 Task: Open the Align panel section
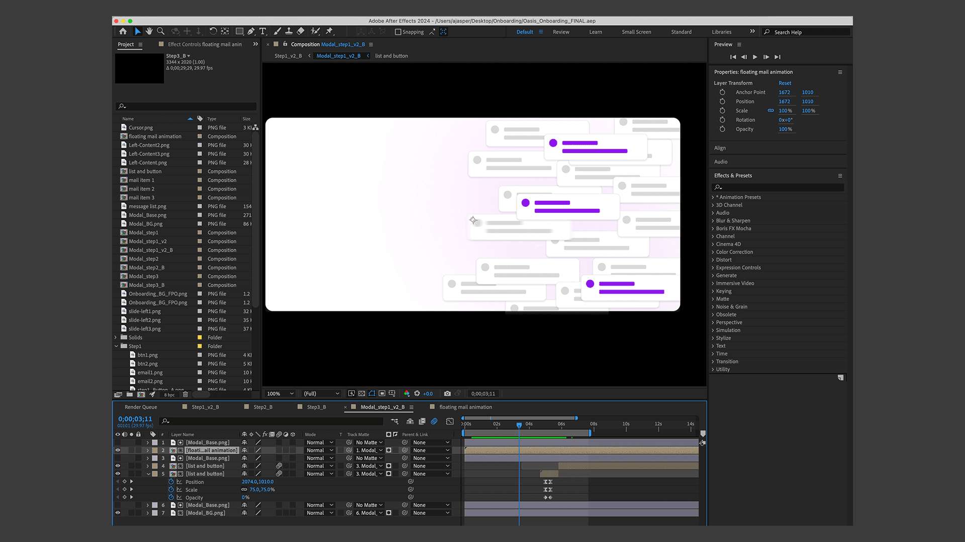click(720, 148)
